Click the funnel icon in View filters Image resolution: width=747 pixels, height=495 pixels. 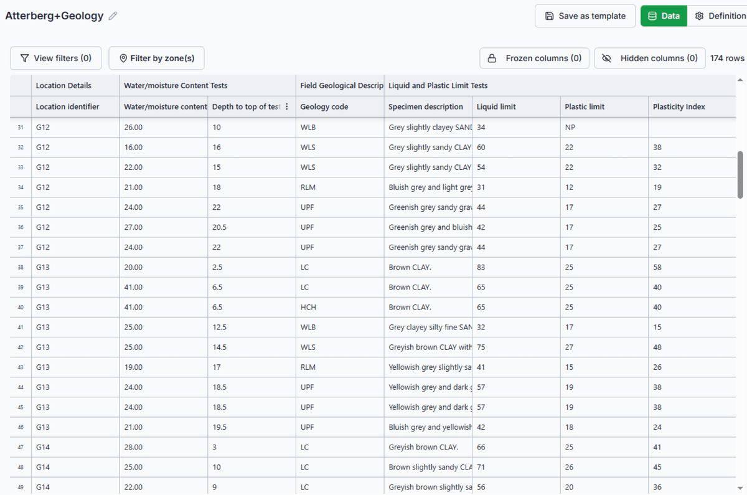(25, 58)
